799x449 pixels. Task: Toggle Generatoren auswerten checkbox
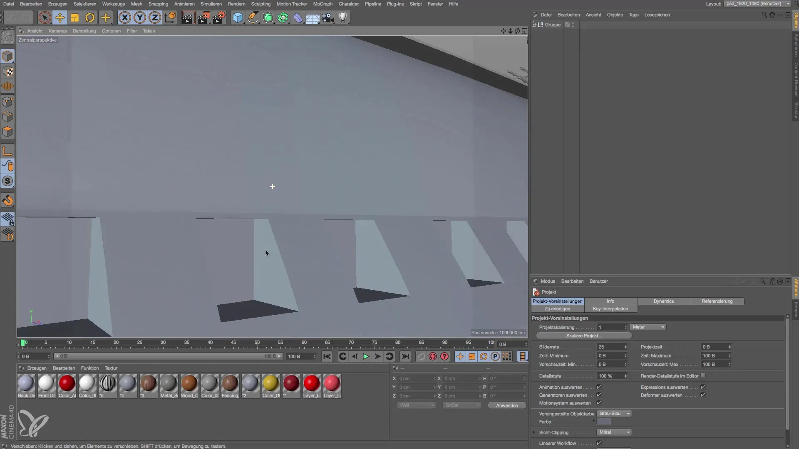tap(599, 395)
